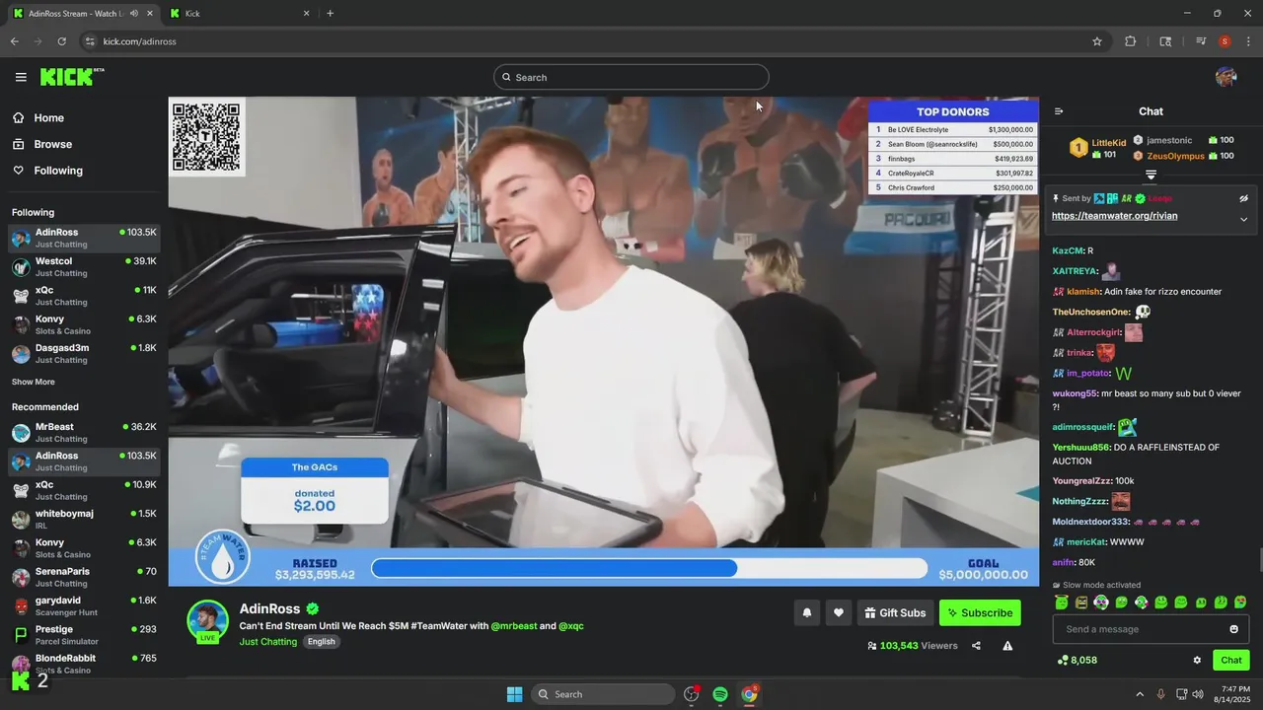Click klamish username in chat
This screenshot has width=1263, height=710.
click(1082, 292)
